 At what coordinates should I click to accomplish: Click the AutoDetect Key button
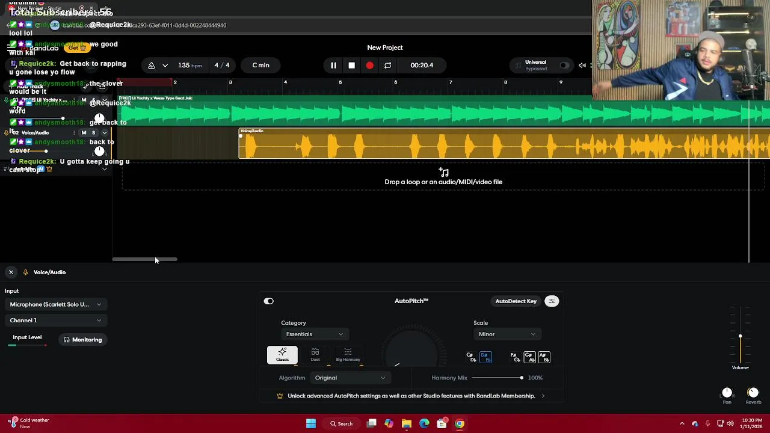tap(516, 301)
